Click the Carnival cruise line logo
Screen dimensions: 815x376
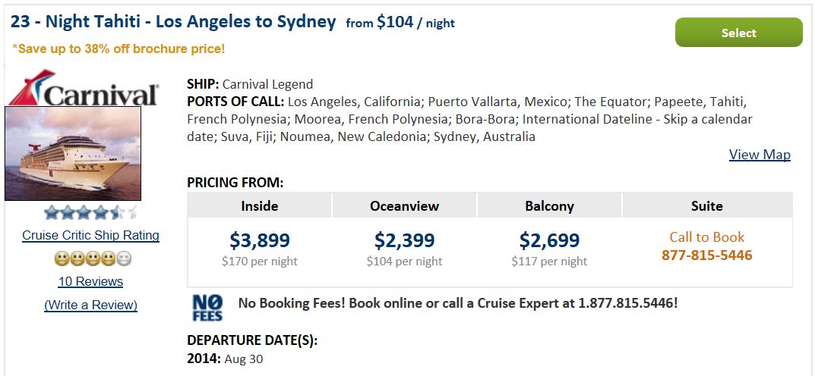(84, 87)
